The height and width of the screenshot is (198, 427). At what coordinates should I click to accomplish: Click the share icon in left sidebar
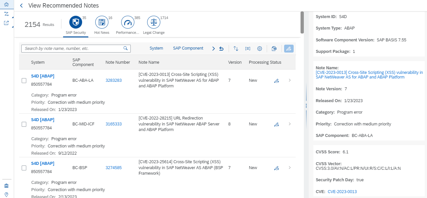(6, 23)
